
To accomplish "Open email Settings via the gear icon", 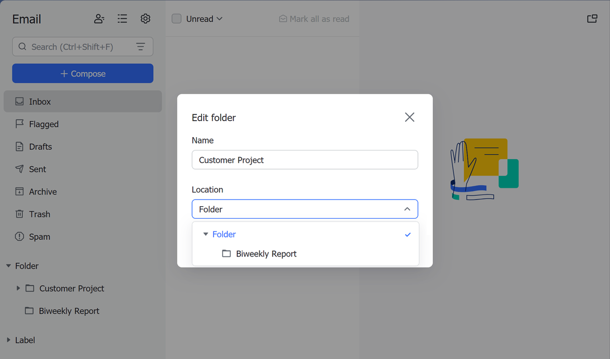I will pos(145,18).
